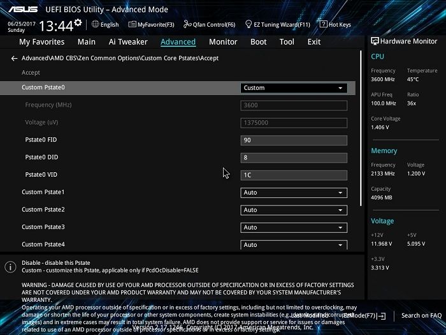Click the globe language icon

[96, 24]
